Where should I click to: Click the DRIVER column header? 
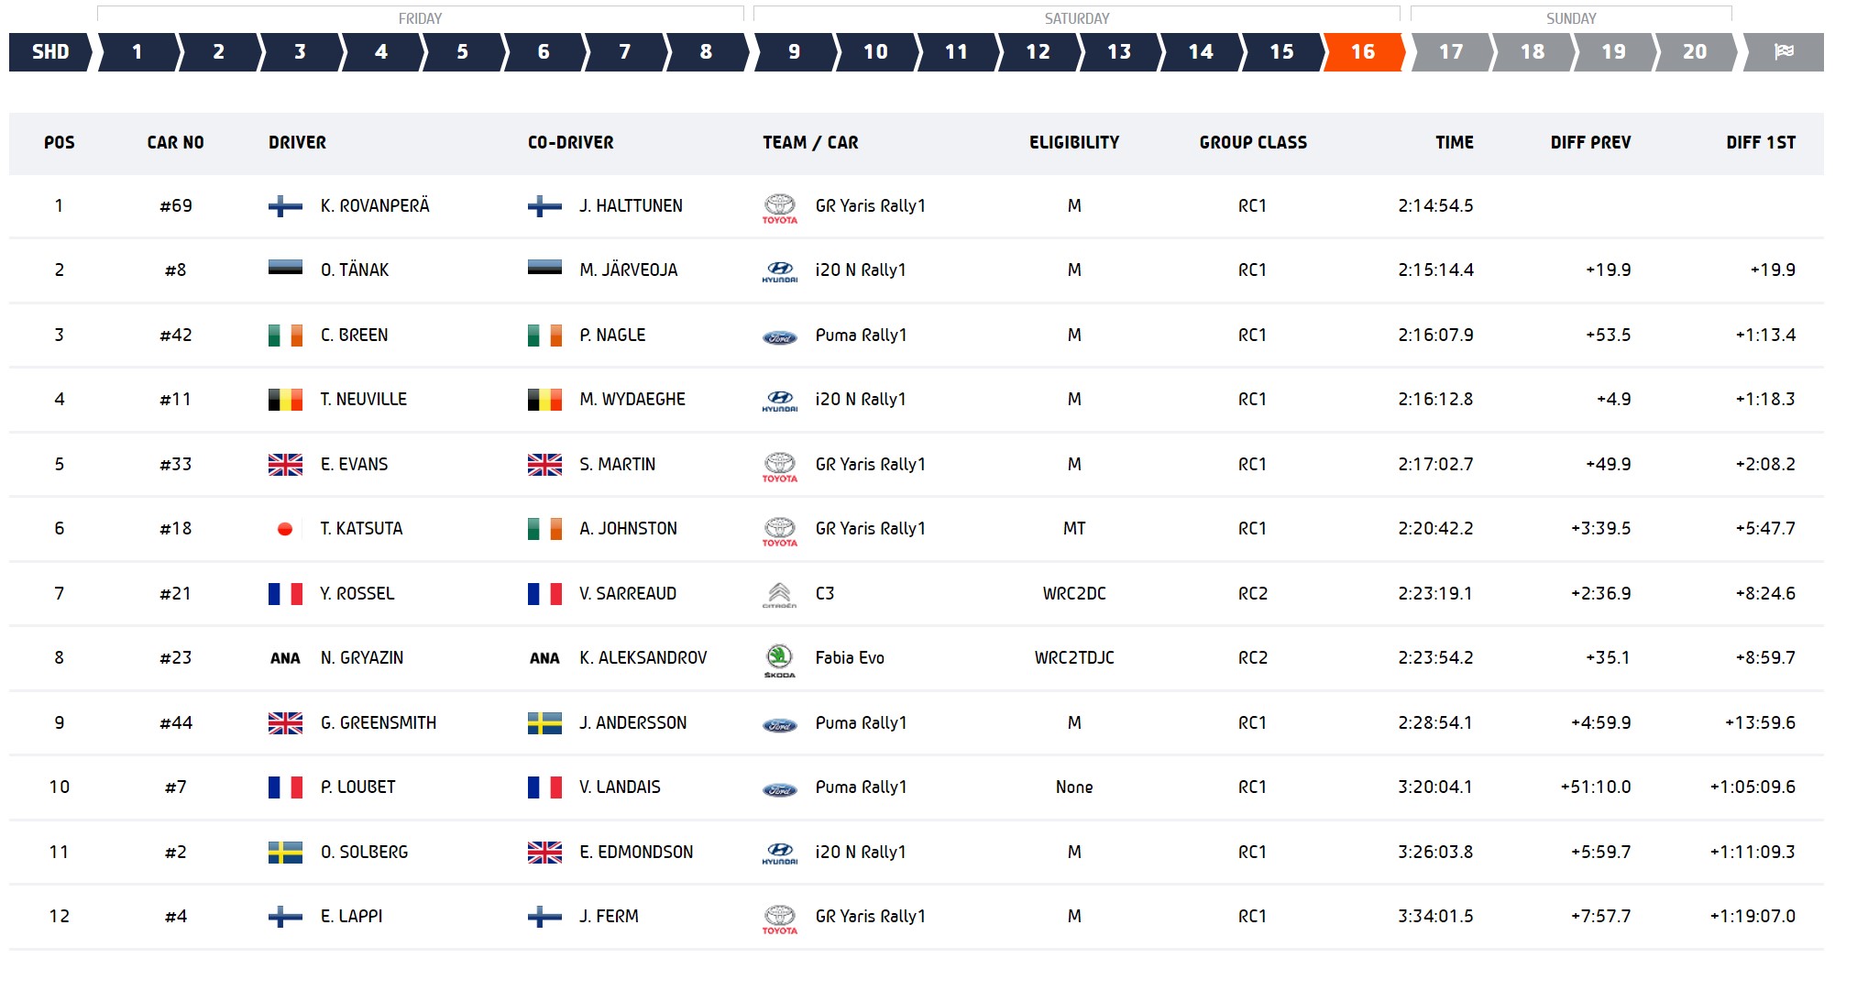click(x=297, y=143)
